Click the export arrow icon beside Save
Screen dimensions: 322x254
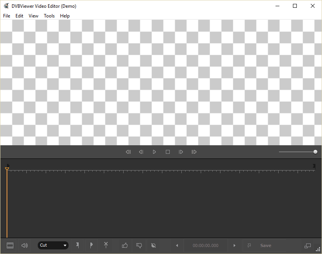tap(249, 245)
